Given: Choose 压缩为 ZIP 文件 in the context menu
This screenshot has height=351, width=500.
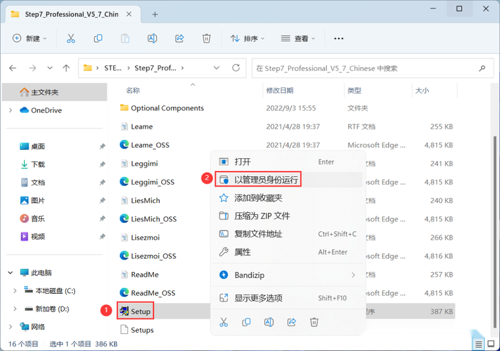Looking at the screenshot, I should tap(287, 216).
